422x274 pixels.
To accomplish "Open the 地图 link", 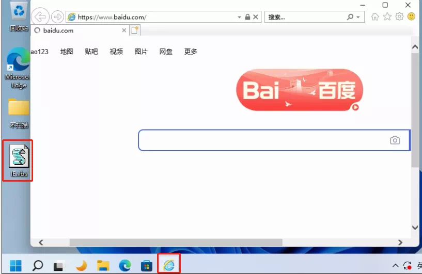I will coord(67,52).
